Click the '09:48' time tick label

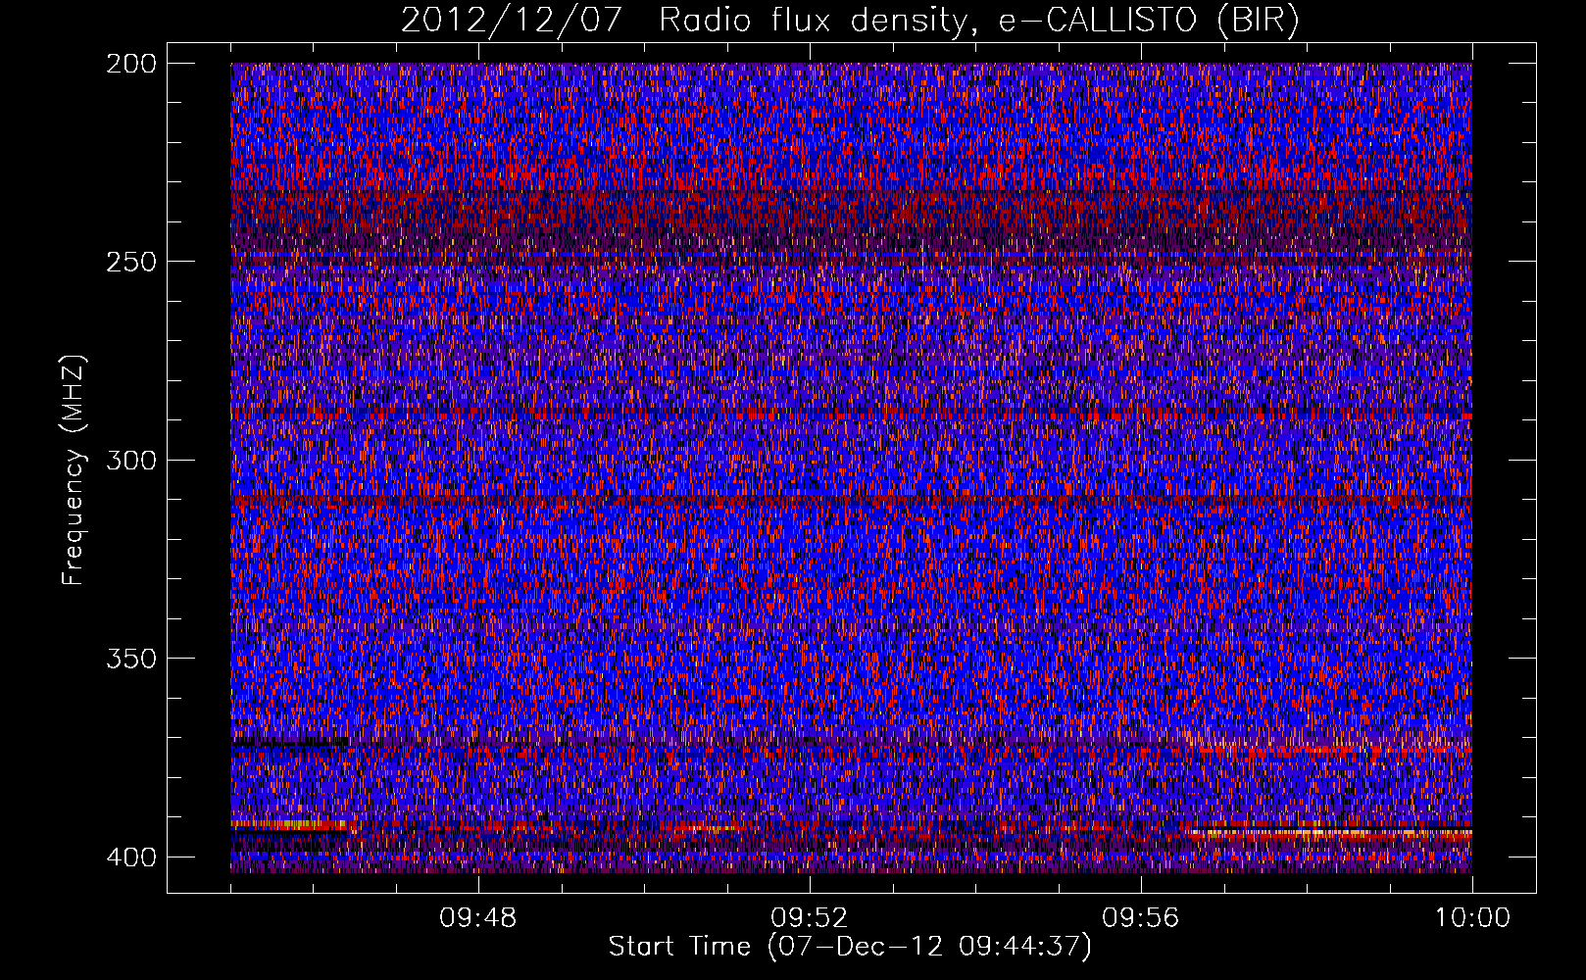478,918
